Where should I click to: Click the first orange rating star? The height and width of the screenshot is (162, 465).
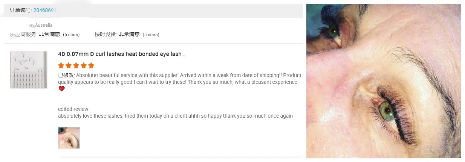coord(61,65)
